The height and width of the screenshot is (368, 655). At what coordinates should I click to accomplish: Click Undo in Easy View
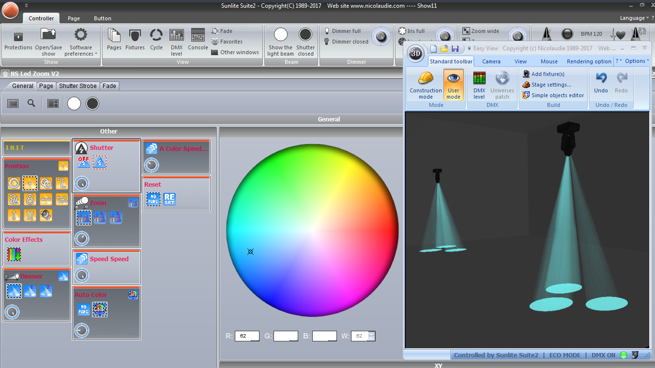click(601, 82)
